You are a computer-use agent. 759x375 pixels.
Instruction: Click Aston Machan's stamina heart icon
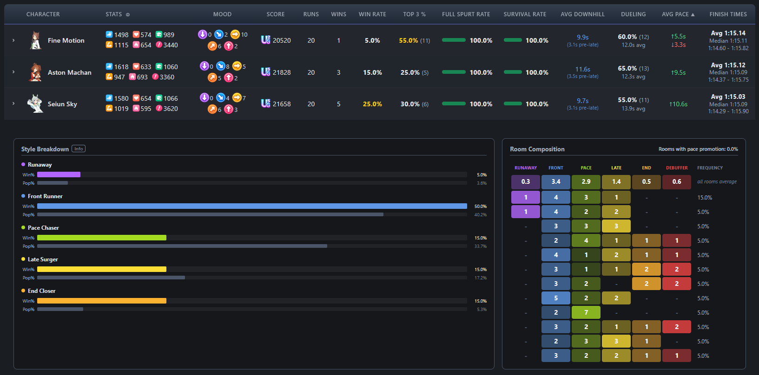pos(136,66)
